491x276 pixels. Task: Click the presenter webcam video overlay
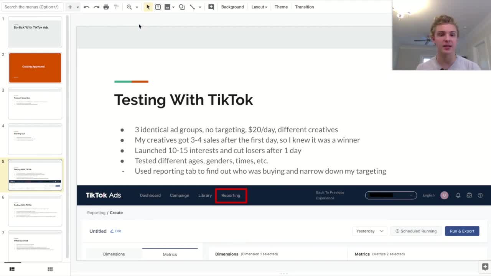[442, 35]
